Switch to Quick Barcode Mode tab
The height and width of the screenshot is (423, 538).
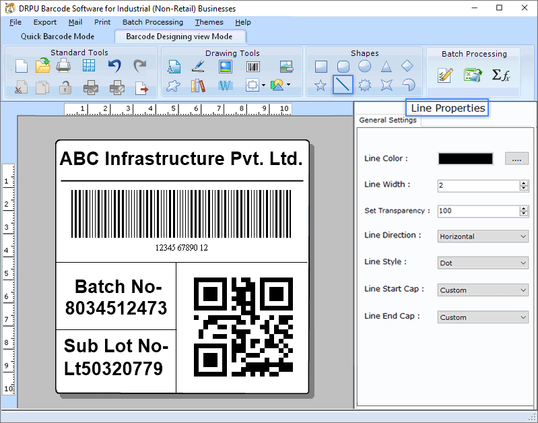(x=57, y=36)
